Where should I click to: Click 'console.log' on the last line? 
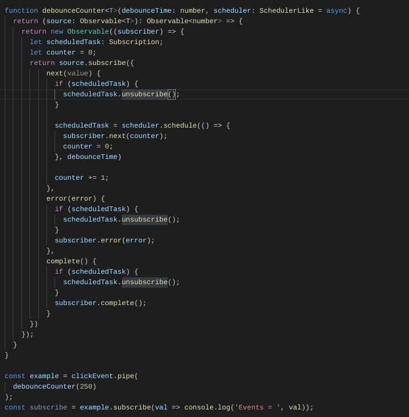tap(207, 407)
